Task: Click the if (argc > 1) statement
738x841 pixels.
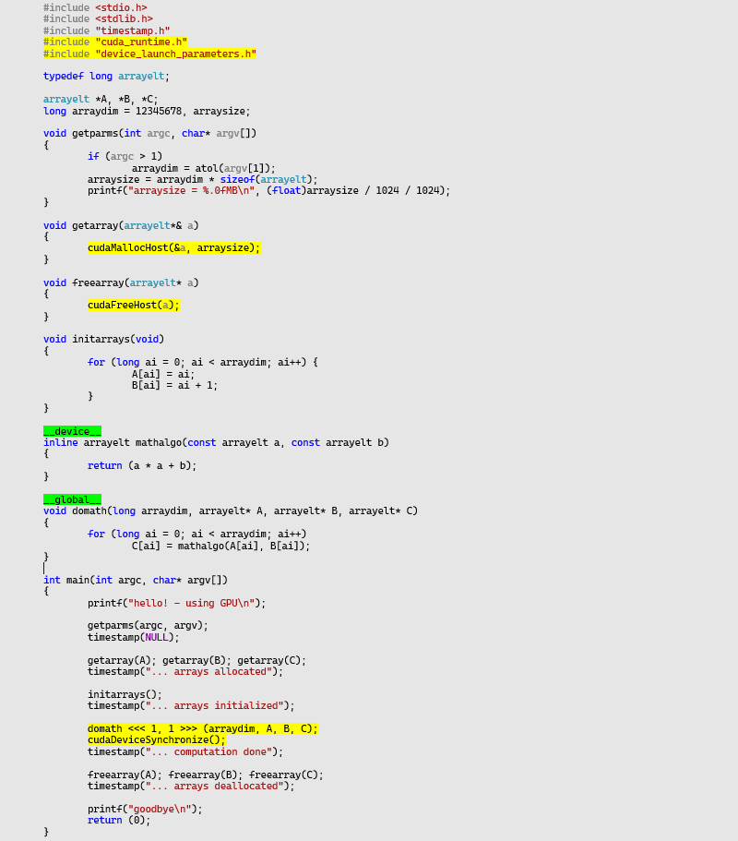Action: pyautogui.click(x=125, y=156)
